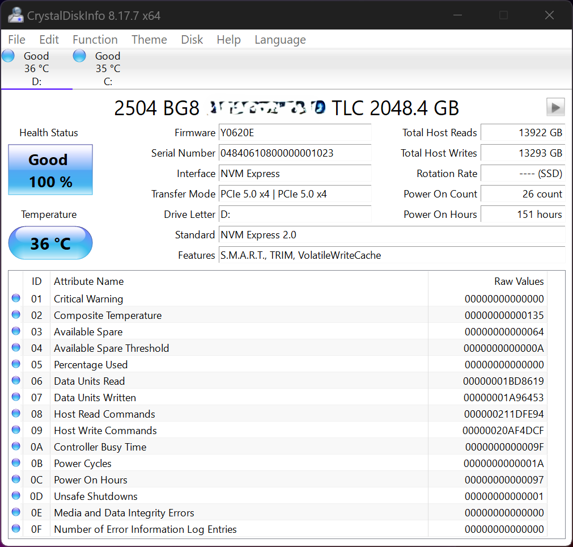Open the File menu
The width and height of the screenshot is (573, 547).
(x=17, y=40)
